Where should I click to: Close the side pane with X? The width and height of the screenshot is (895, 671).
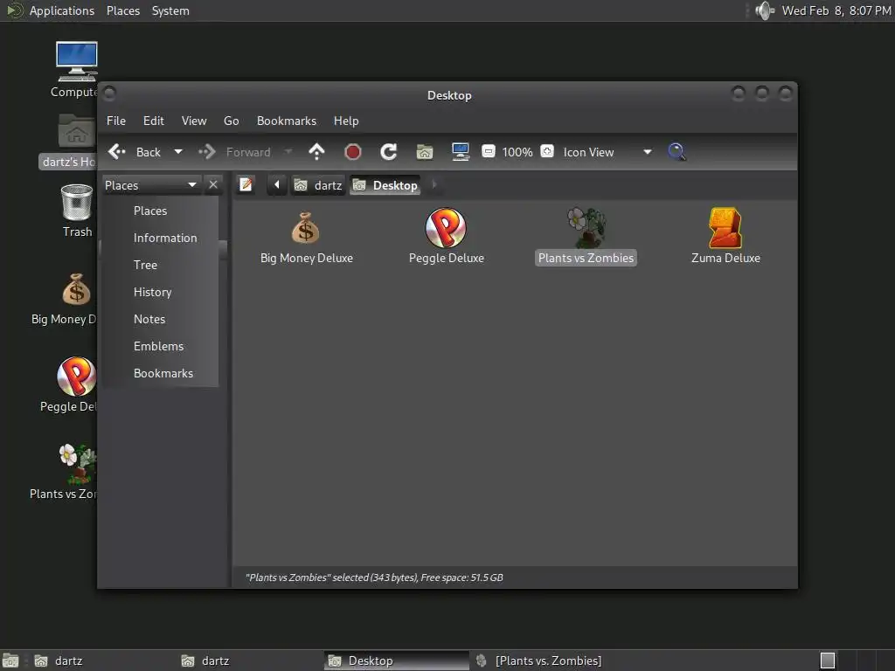[x=213, y=185]
